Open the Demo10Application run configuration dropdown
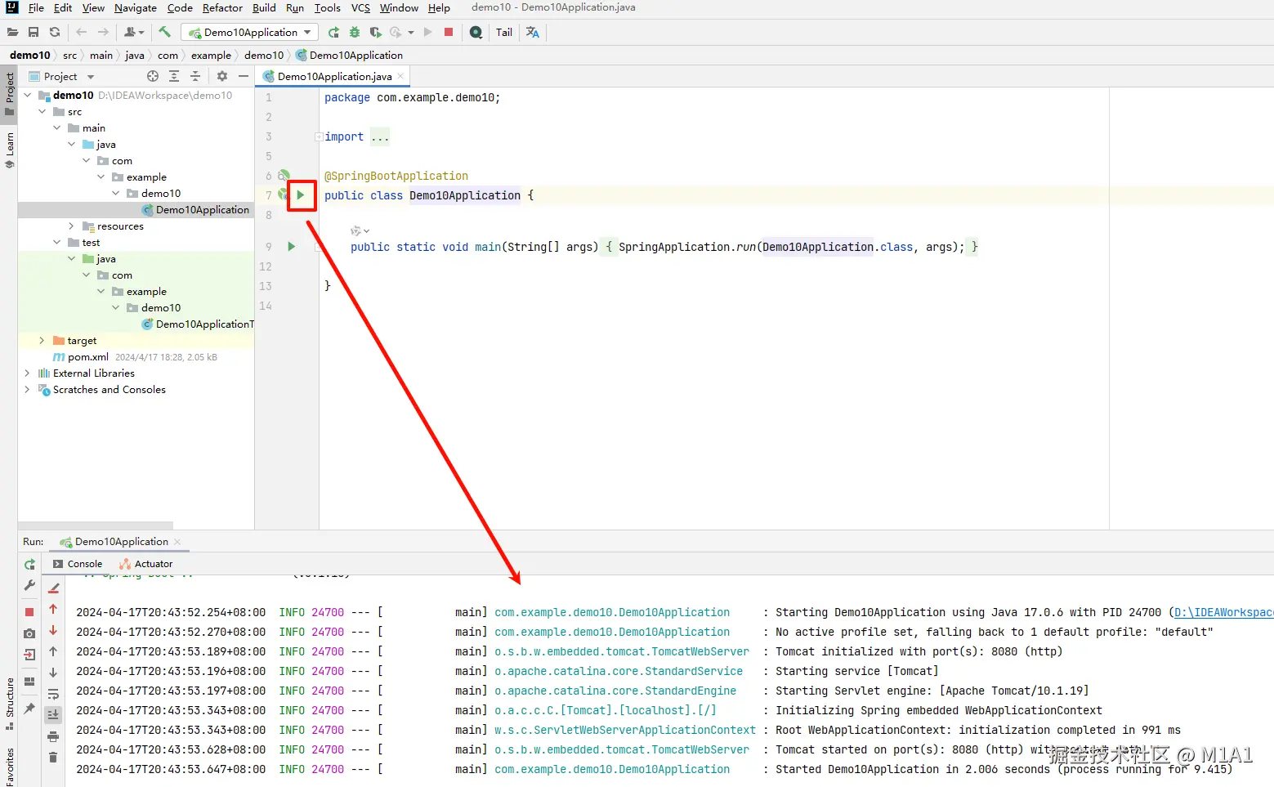This screenshot has height=787, width=1274. (250, 33)
